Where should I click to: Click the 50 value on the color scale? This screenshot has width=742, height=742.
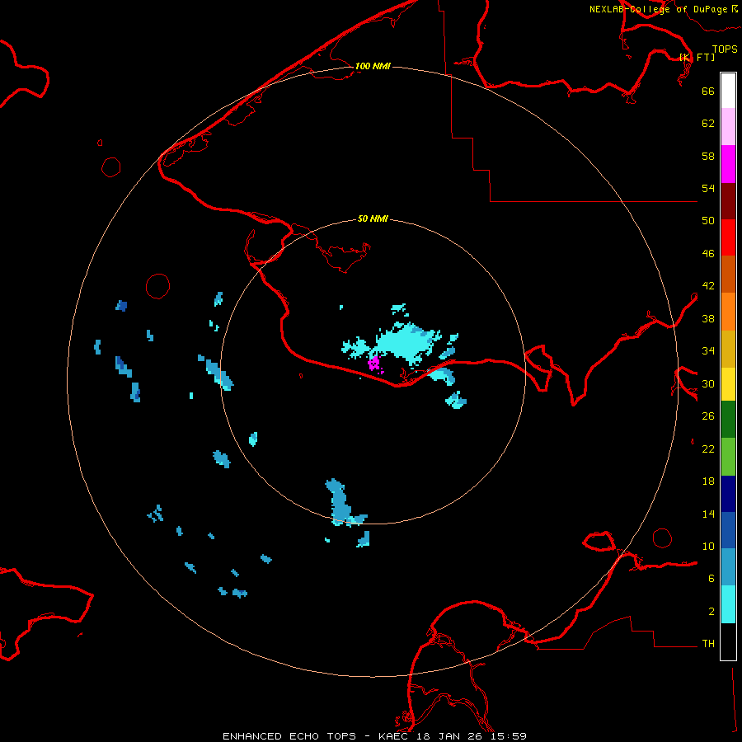[708, 220]
